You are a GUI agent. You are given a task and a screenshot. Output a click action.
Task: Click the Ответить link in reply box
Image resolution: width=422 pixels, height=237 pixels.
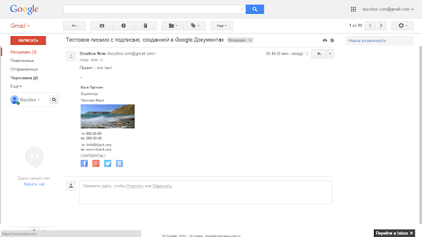135,186
